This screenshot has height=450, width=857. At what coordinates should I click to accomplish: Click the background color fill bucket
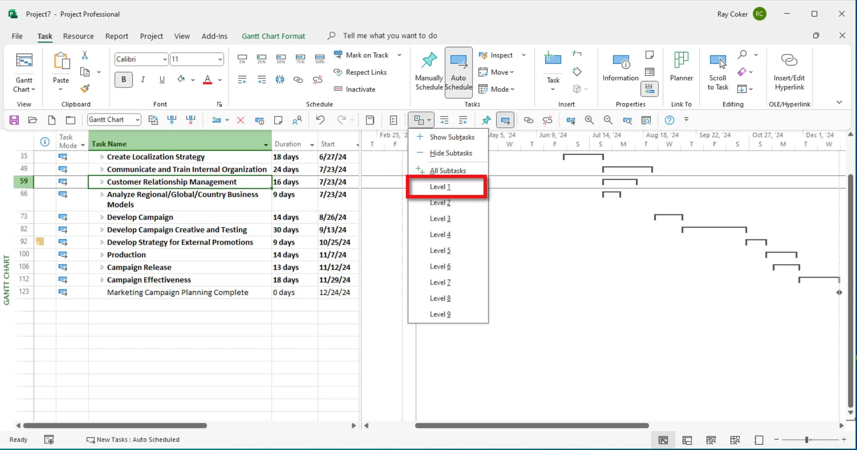click(181, 79)
